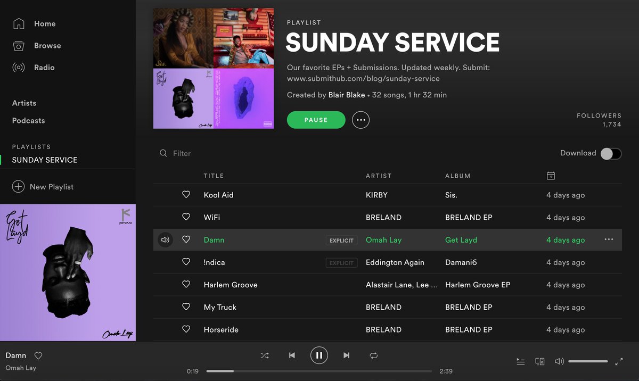Open artist KIRBY

(376, 195)
